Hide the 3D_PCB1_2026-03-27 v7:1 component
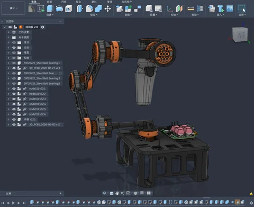This screenshot has height=207, width=254. [14, 68]
